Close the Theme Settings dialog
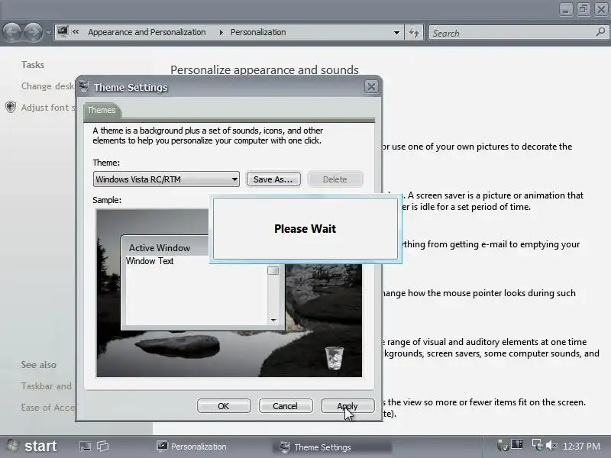The height and width of the screenshot is (458, 611). click(371, 86)
